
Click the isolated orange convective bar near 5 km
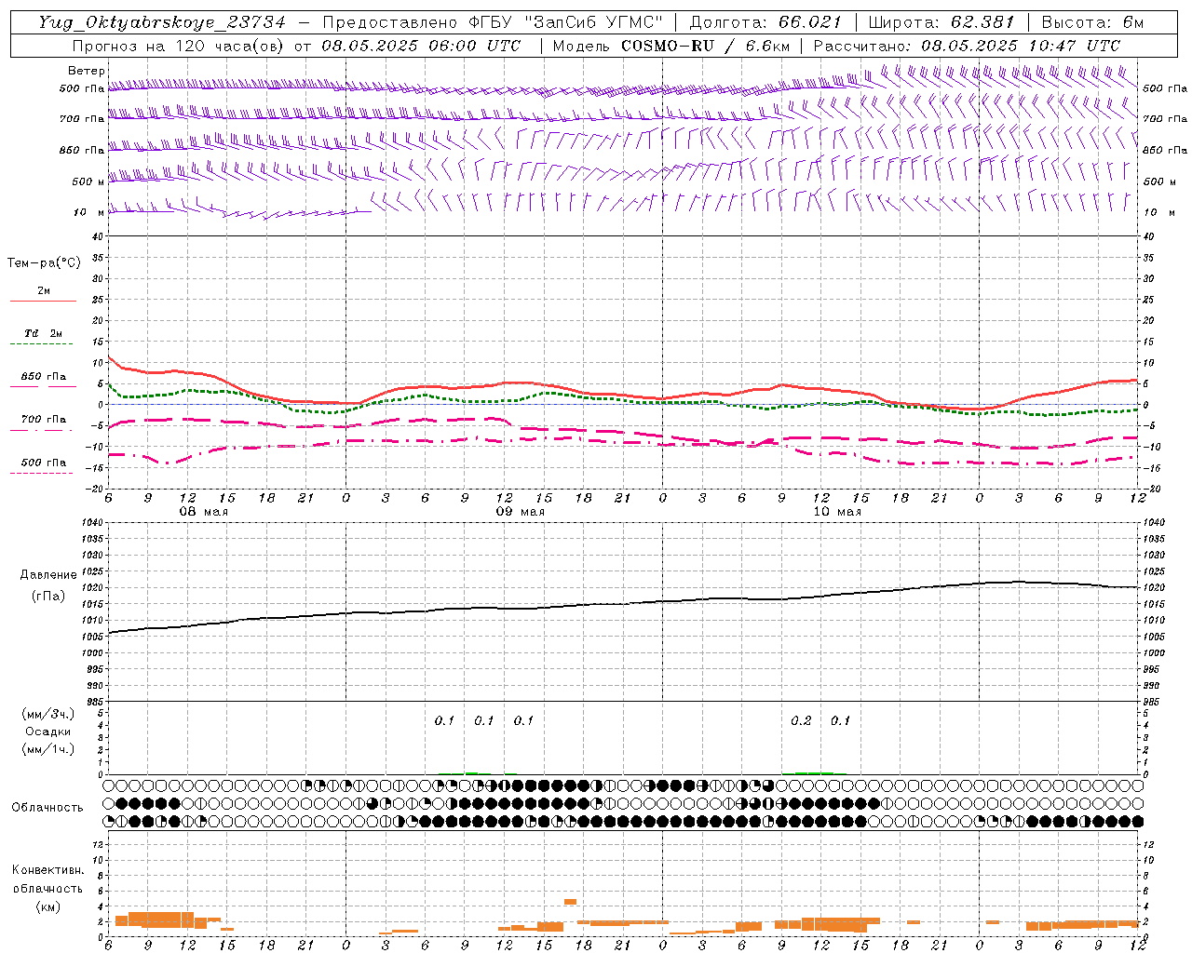pos(570,902)
